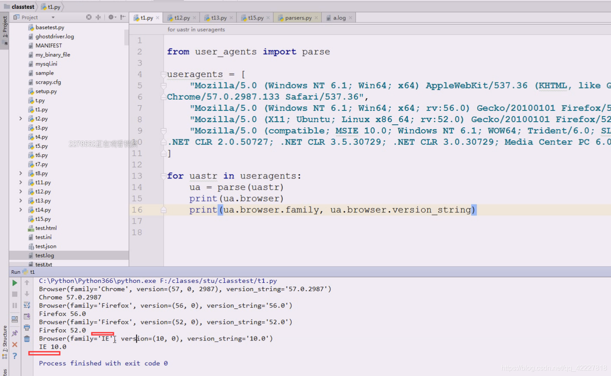Switch to the t15.py editor tab
The width and height of the screenshot is (611, 376).
pyautogui.click(x=255, y=18)
